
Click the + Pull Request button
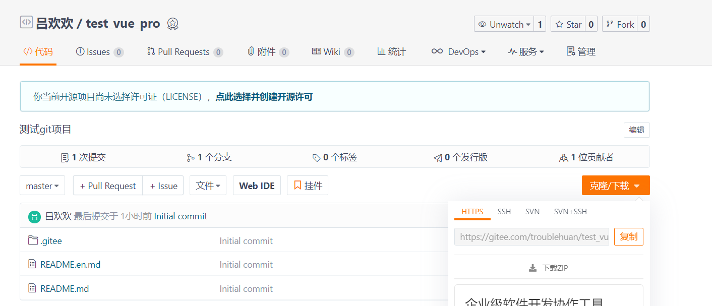pyautogui.click(x=108, y=186)
